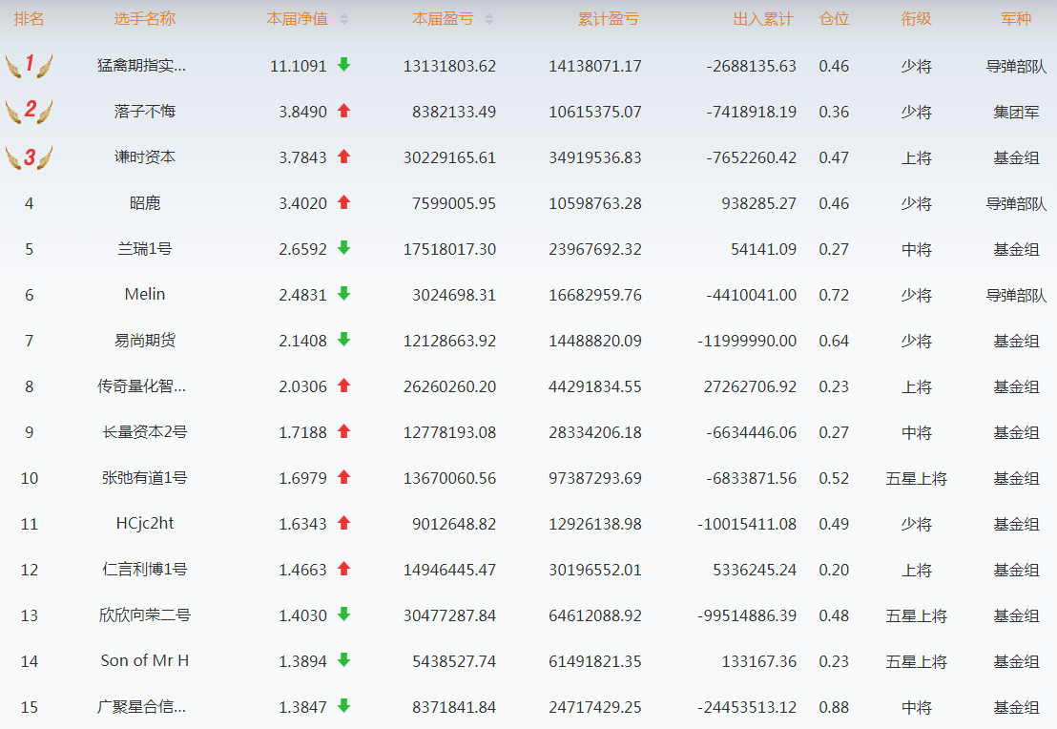This screenshot has height=729, width=1057.
Task: Select the 出入累计 value -99514886.39
Action: point(747,615)
